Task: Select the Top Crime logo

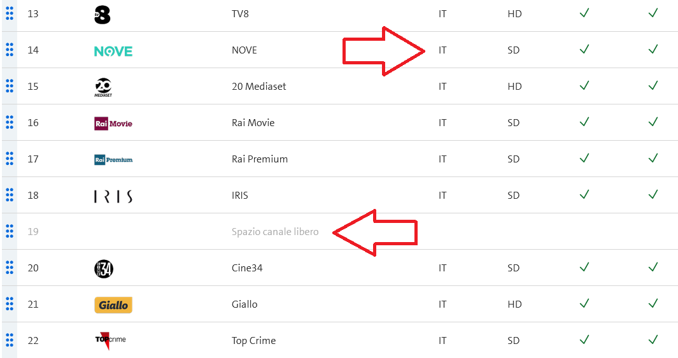Action: [x=110, y=341]
